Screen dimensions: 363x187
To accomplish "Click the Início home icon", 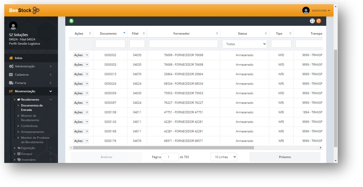I will (11, 58).
